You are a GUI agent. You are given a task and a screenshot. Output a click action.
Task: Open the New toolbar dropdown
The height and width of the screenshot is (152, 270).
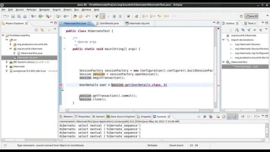coord(8,16)
